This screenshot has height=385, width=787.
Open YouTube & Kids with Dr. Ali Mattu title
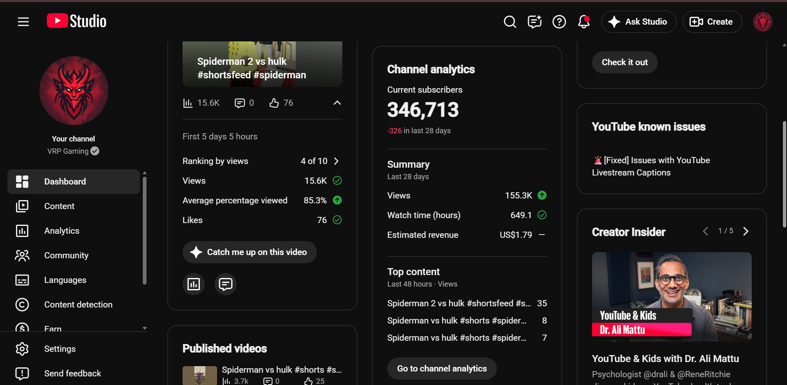pos(666,359)
